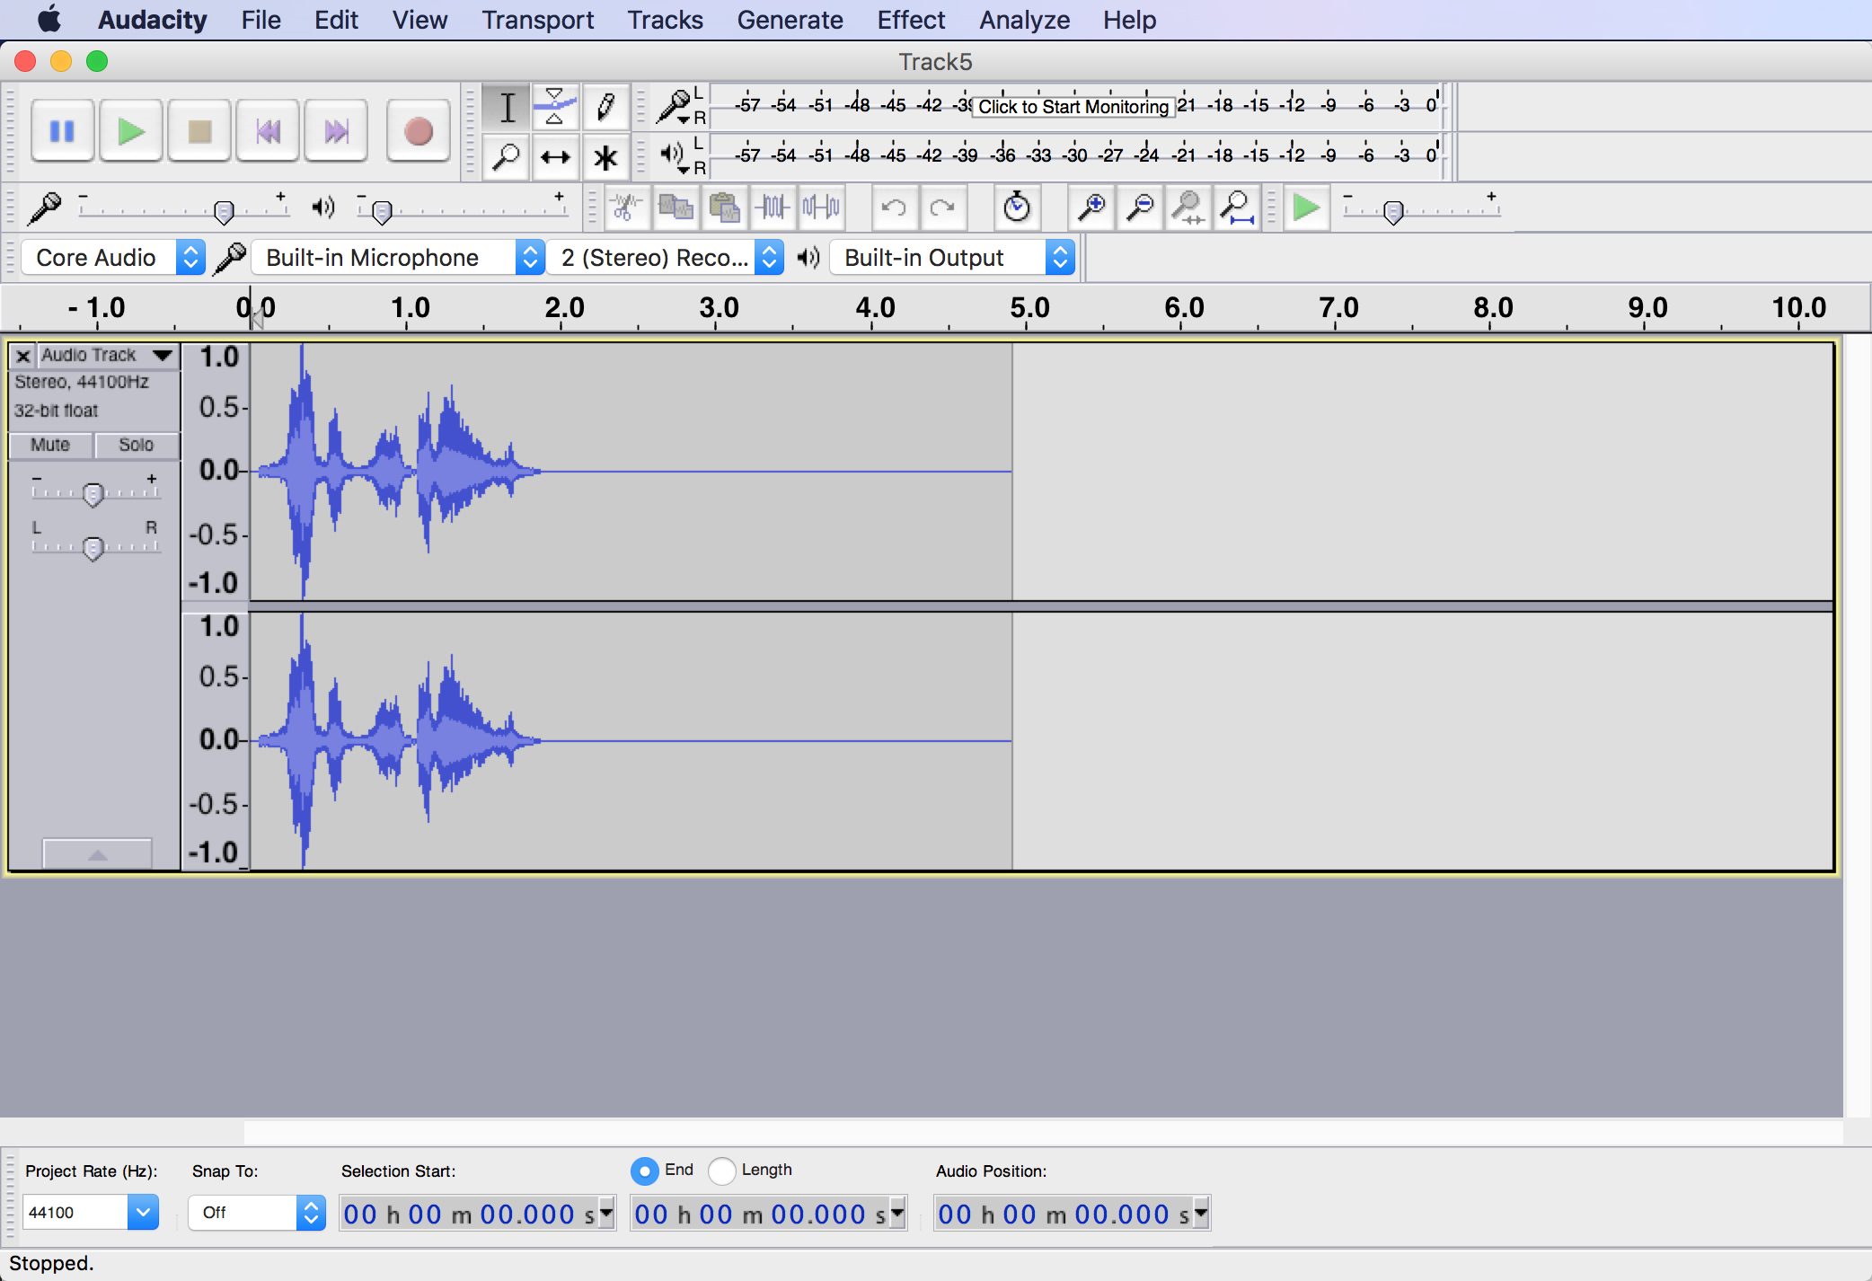Open the Core Audio host dropdown
Viewport: 1872px width, 1281px height.
coord(113,258)
